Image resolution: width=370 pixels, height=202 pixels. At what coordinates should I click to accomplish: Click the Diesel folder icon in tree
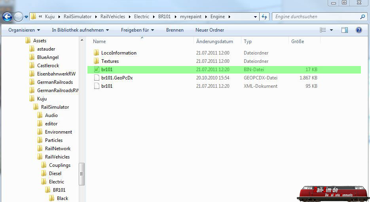click(x=44, y=173)
